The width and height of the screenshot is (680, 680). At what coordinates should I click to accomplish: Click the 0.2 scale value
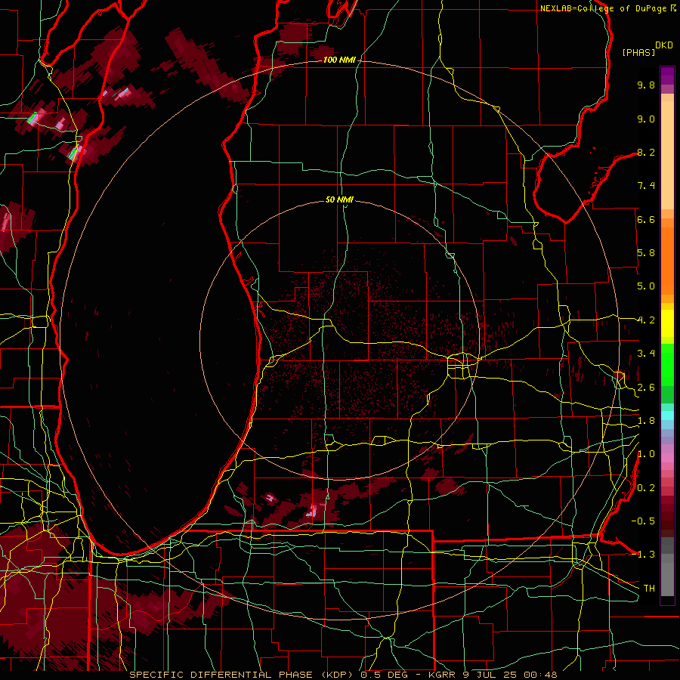point(646,488)
